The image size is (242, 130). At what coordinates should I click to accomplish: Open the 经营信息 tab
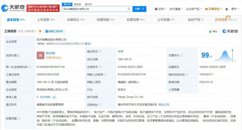tap(136, 20)
